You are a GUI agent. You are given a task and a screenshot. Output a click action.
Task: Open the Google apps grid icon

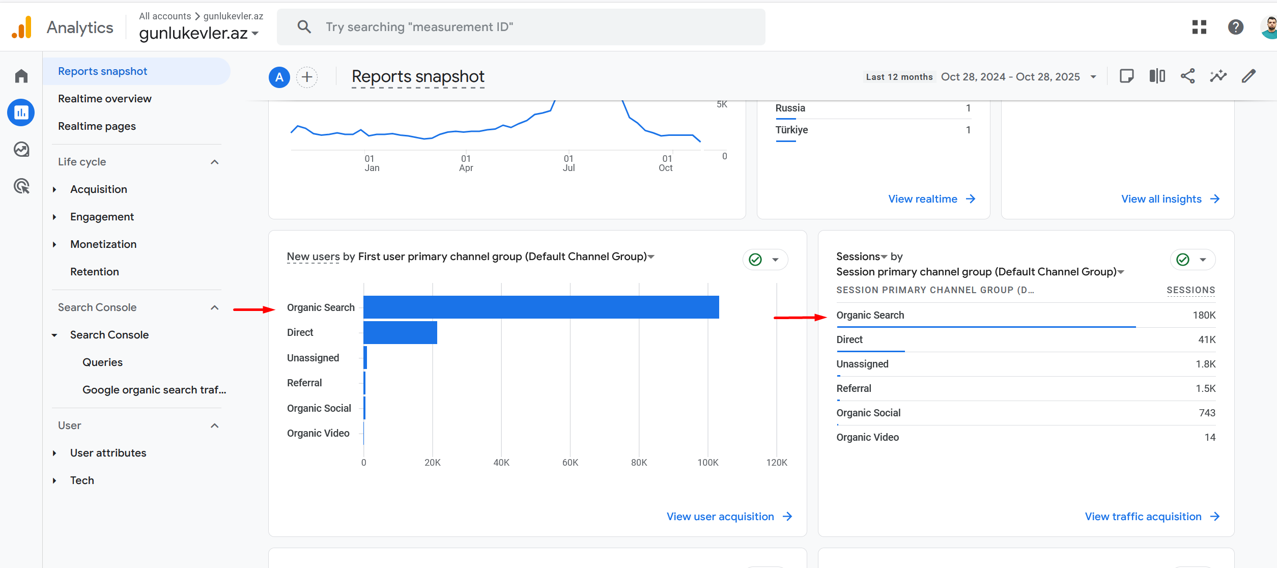tap(1199, 27)
